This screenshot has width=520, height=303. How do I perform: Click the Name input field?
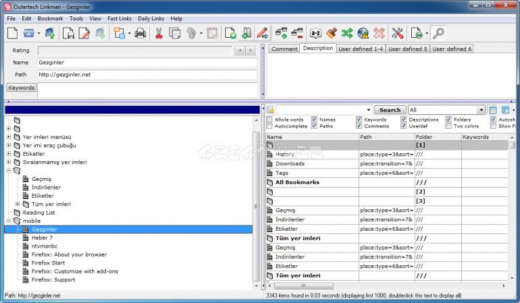click(147, 62)
